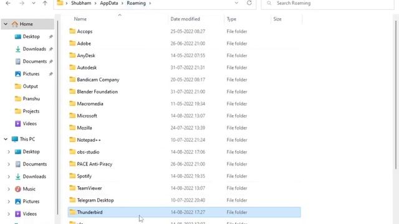Expand Desktop under This PC

click(x=9, y=152)
